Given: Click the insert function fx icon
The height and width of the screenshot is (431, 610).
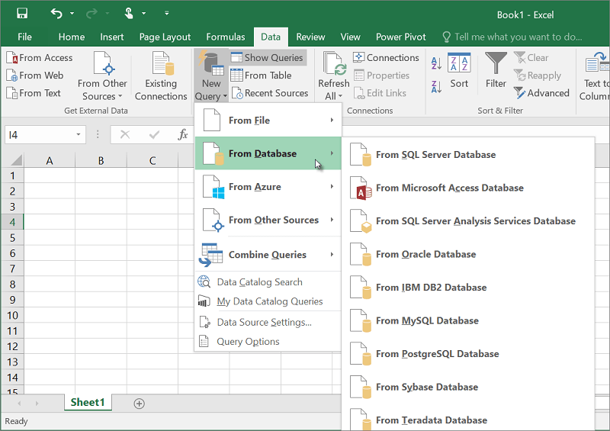Looking at the screenshot, I should 183,135.
